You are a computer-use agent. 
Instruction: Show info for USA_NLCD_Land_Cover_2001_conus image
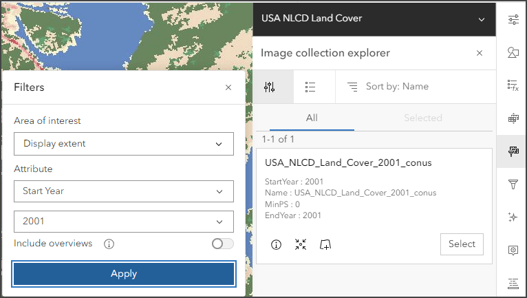coord(277,244)
